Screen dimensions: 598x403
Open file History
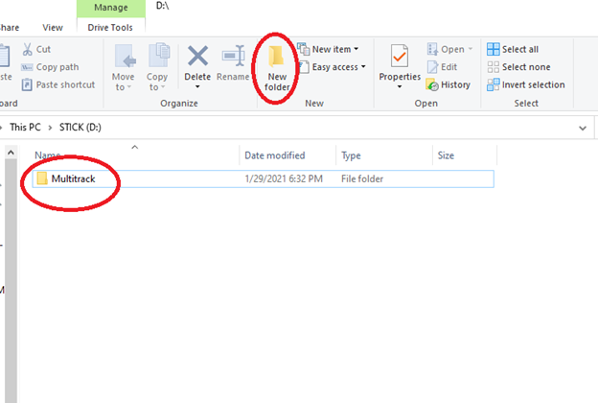point(448,84)
